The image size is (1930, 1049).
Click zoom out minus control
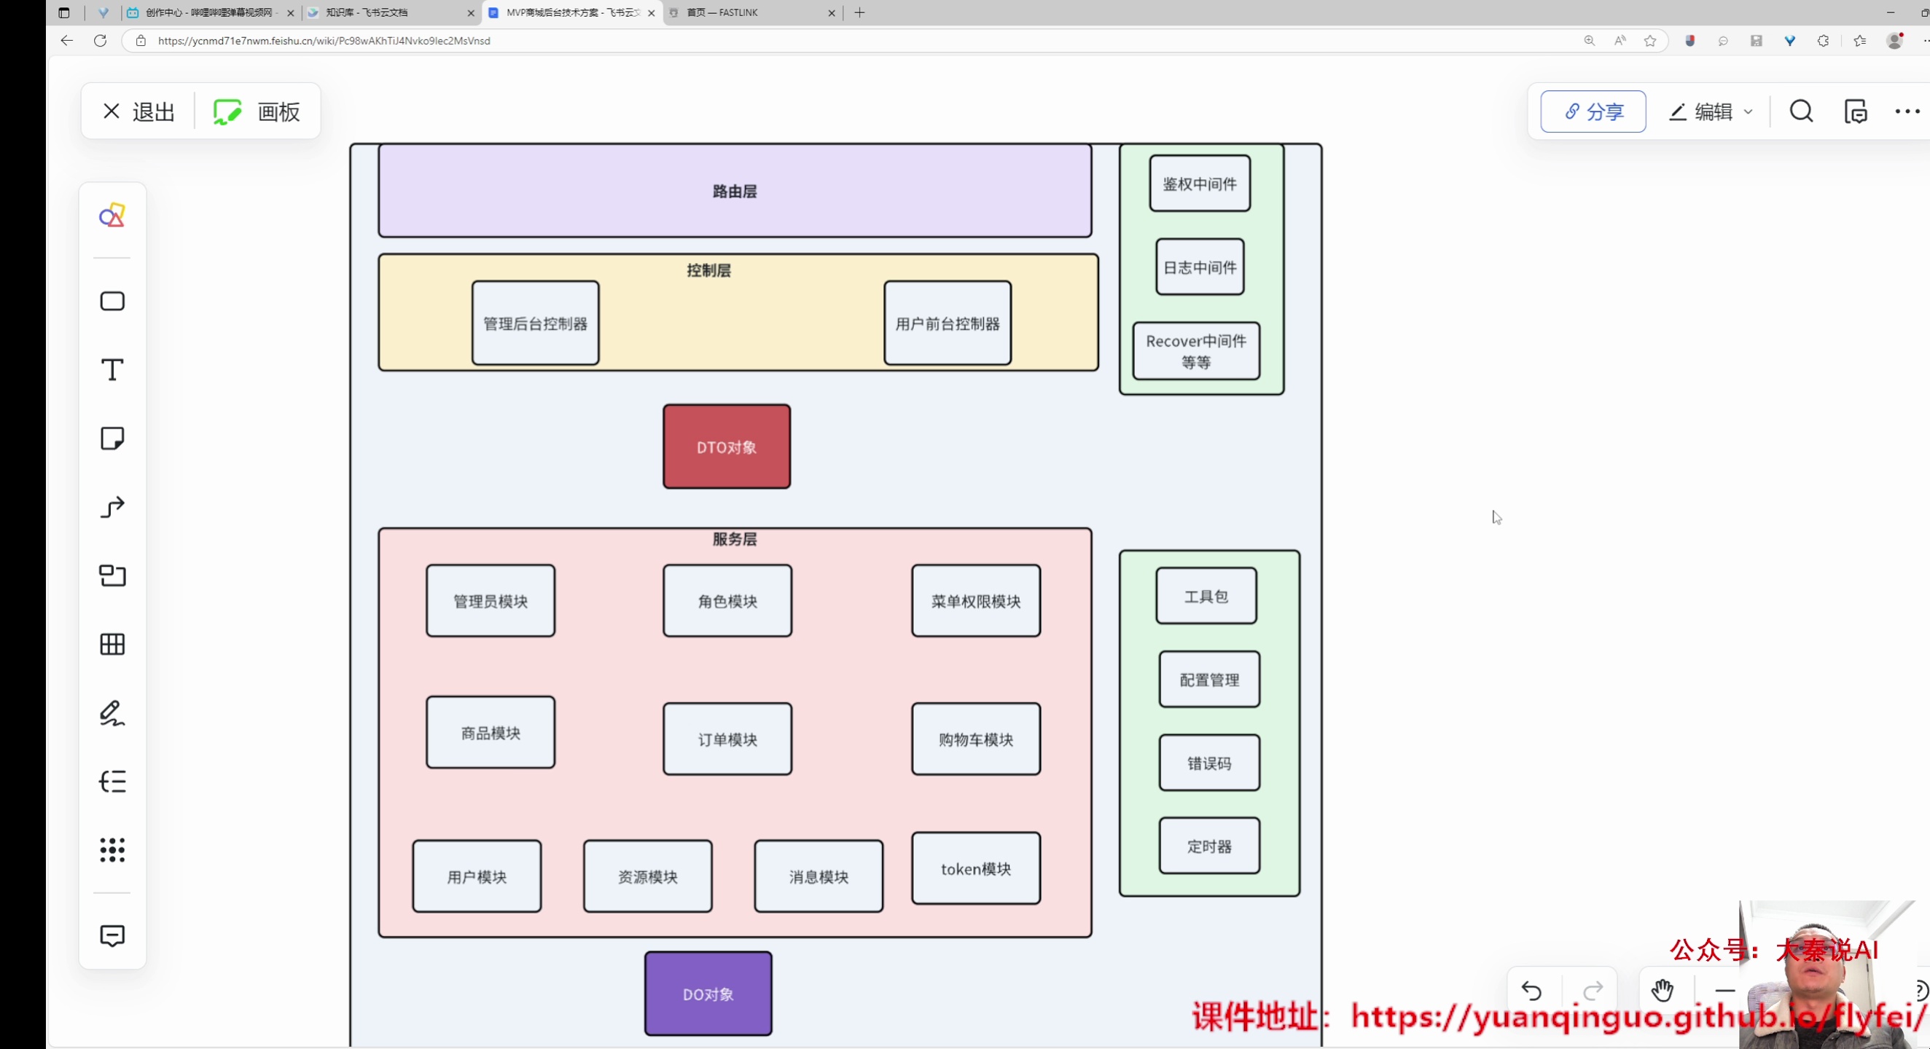(x=1724, y=991)
